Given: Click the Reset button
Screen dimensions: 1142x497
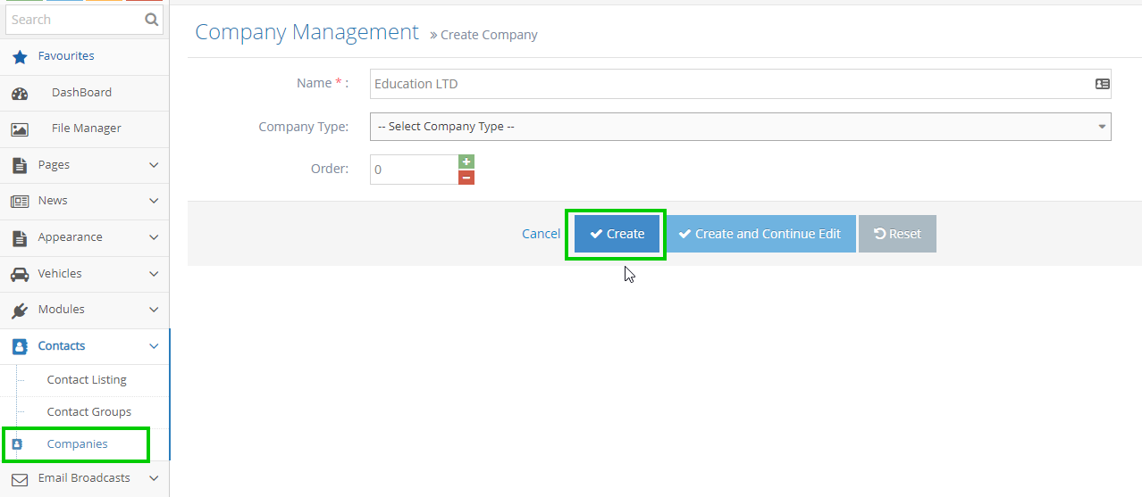Looking at the screenshot, I should click(897, 234).
